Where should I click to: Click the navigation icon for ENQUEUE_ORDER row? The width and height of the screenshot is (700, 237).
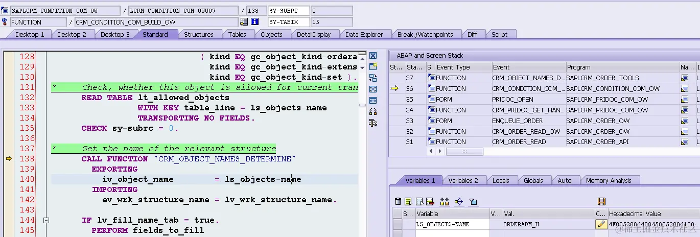click(x=684, y=121)
